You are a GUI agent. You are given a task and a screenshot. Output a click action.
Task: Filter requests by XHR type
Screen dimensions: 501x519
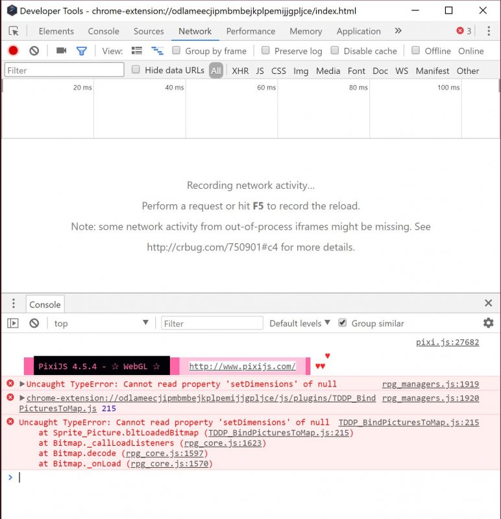point(240,71)
